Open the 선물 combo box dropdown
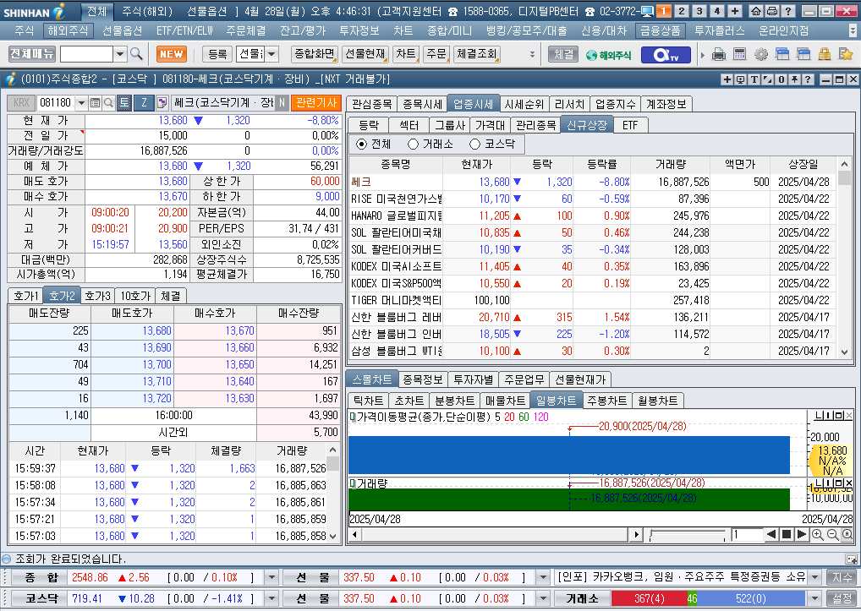 tap(271, 54)
